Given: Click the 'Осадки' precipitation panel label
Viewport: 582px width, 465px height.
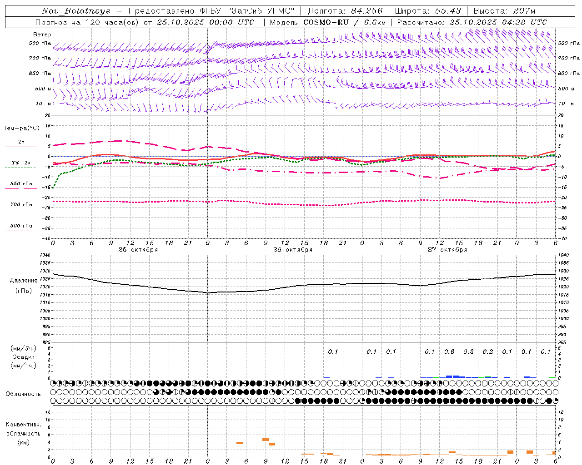Looking at the screenshot, I should [24, 357].
